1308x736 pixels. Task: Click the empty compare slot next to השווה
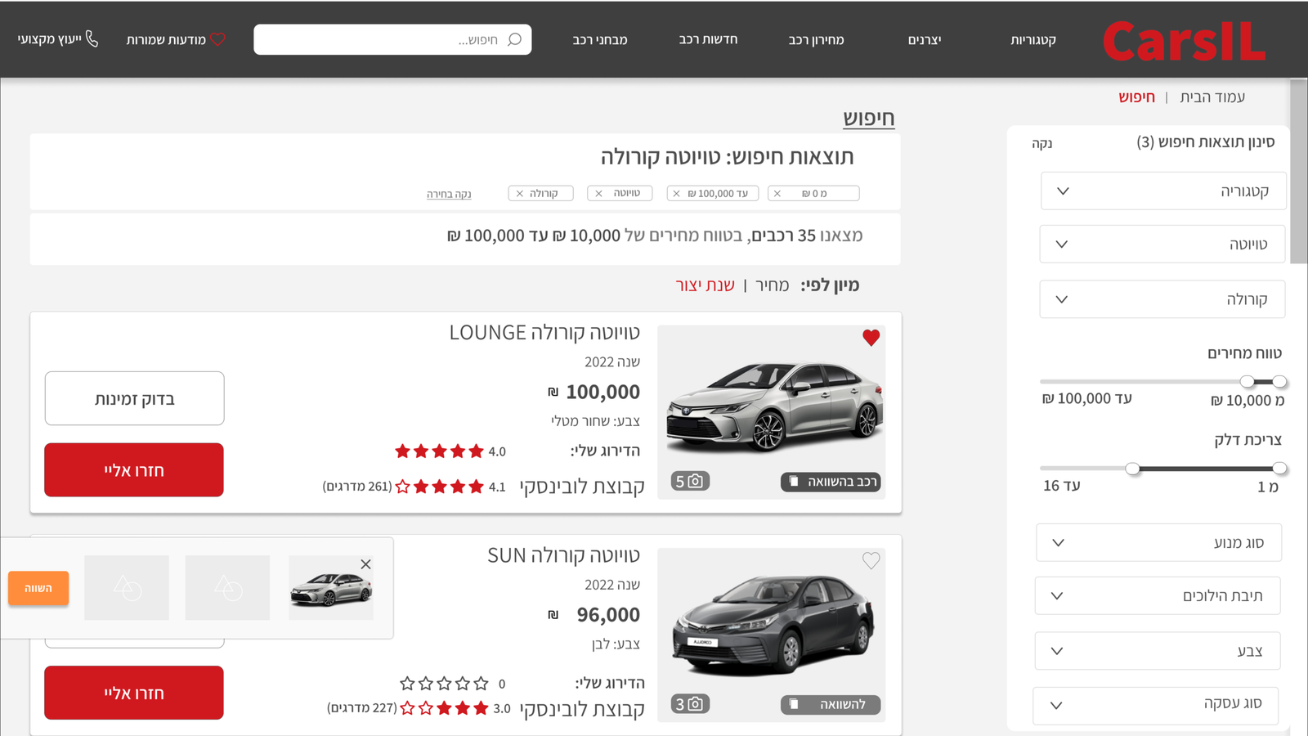[127, 587]
